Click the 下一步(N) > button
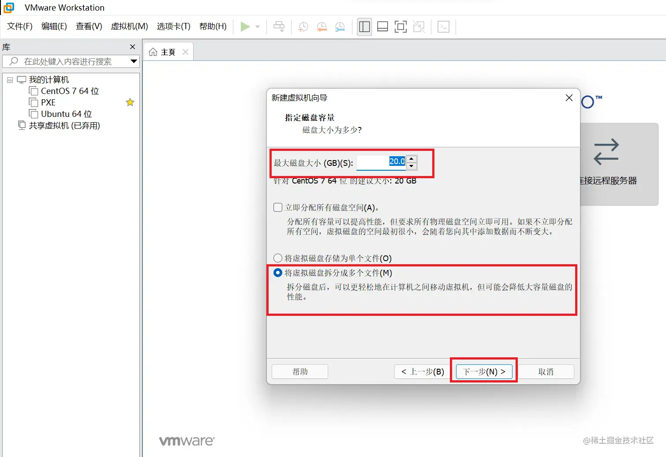The image size is (666, 457). [484, 371]
